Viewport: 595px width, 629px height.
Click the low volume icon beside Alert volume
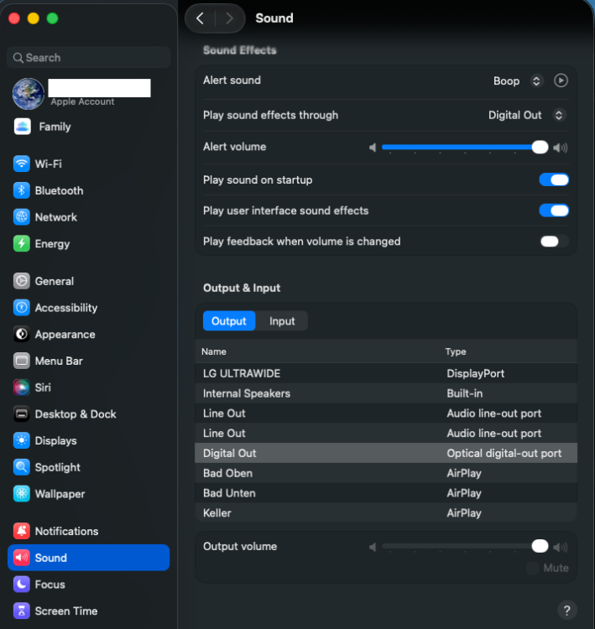[x=373, y=148]
